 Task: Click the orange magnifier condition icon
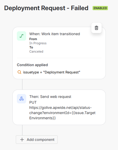click(19, 72)
